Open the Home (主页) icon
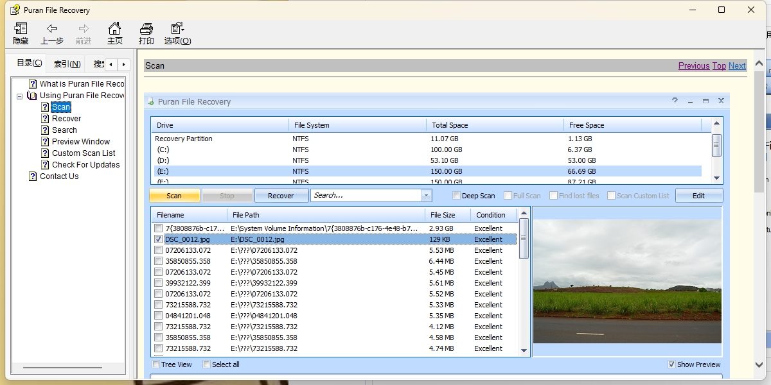Screen dimensions: 771x385 pos(114,29)
